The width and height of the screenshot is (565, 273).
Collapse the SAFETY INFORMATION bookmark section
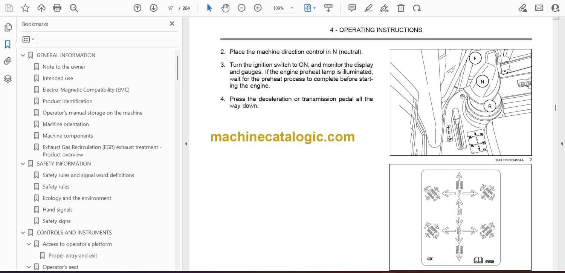(23, 164)
